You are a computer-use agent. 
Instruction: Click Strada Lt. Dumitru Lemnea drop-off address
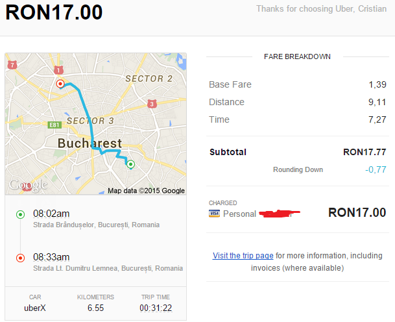108,268
